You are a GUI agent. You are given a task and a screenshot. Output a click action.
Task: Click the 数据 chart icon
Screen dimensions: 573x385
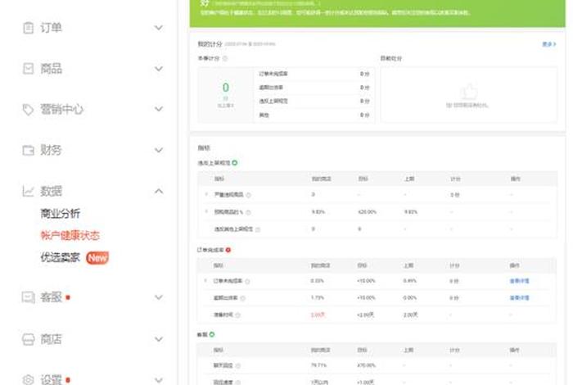(x=28, y=191)
